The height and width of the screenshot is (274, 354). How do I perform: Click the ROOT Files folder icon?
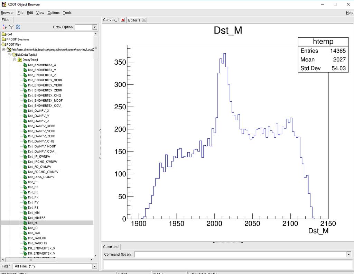coord(4,45)
